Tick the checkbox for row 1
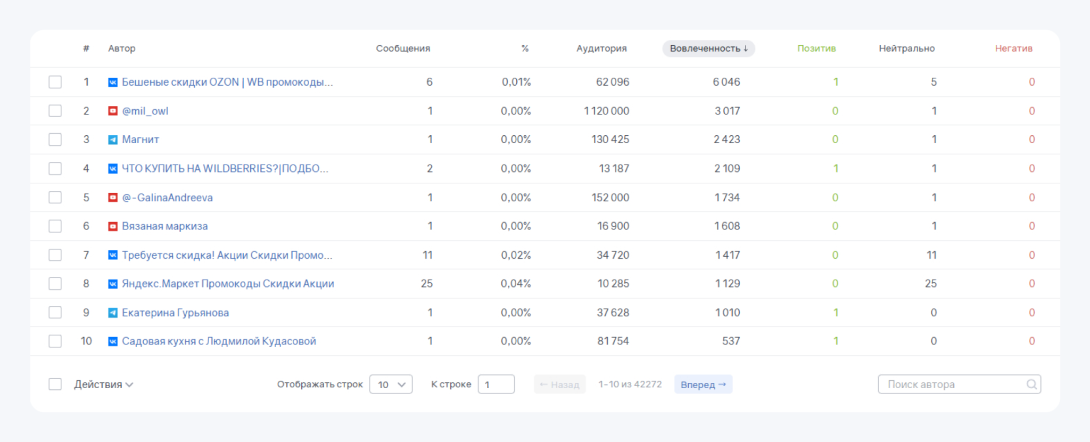 point(55,82)
